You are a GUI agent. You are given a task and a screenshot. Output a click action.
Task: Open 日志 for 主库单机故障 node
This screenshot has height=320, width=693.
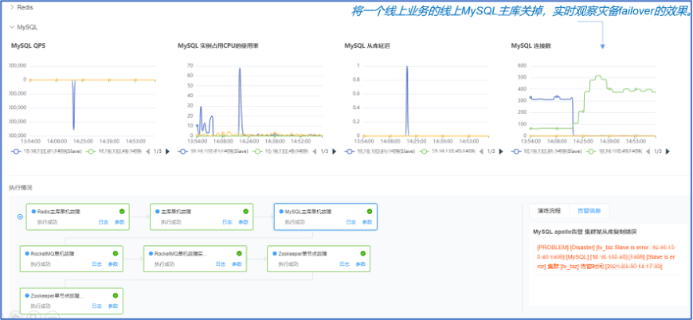pyautogui.click(x=227, y=222)
